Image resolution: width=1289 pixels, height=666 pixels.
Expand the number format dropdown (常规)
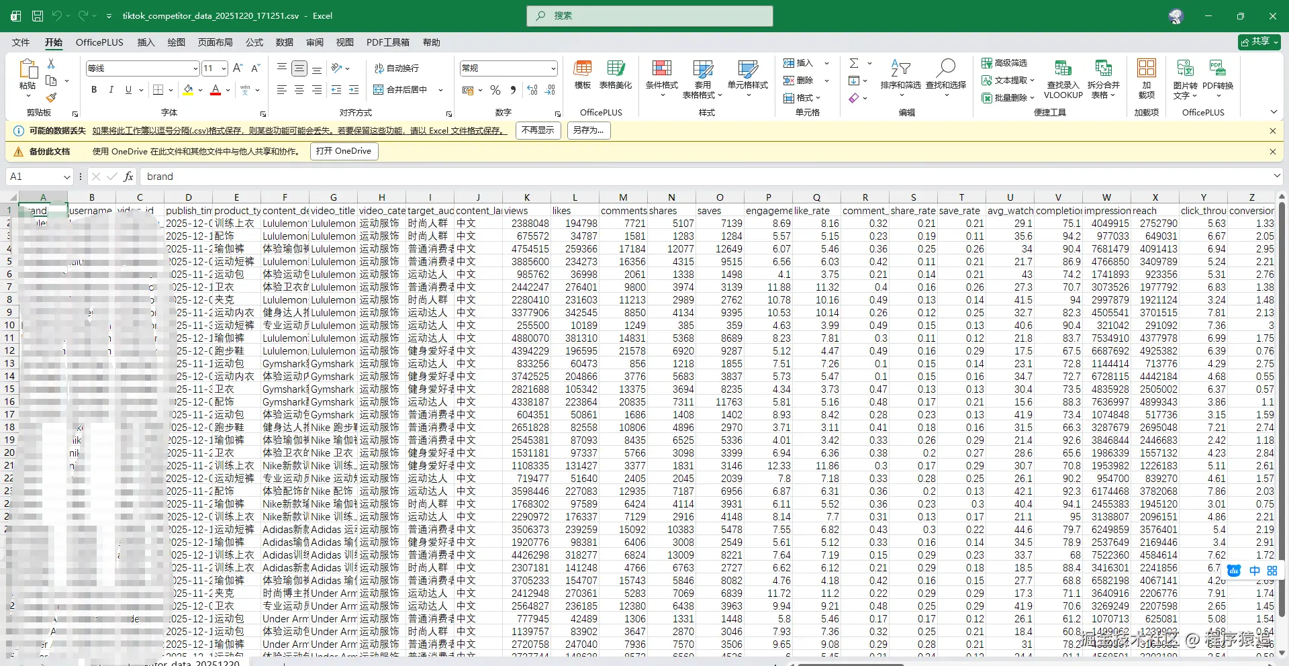(x=553, y=68)
